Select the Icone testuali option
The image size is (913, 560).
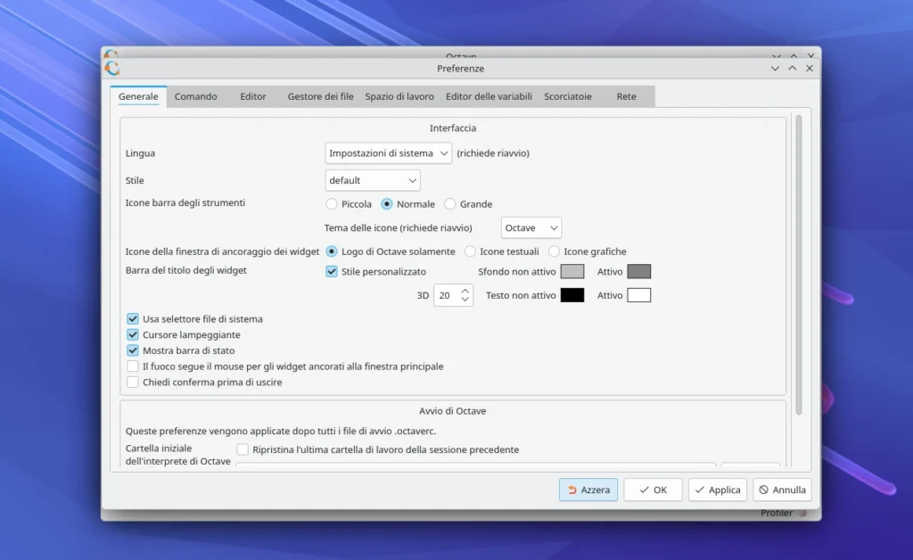tap(471, 251)
